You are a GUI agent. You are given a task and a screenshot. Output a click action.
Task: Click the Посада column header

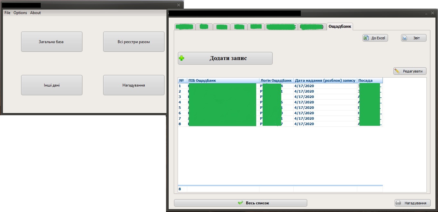point(370,80)
